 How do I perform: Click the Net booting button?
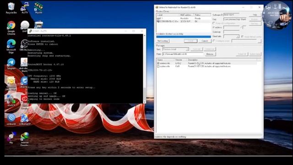[x=163, y=41]
